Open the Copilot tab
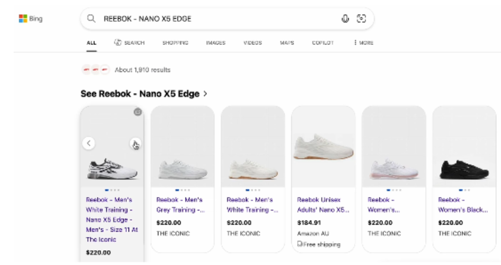Screen dimensions: 501x265 (323, 43)
